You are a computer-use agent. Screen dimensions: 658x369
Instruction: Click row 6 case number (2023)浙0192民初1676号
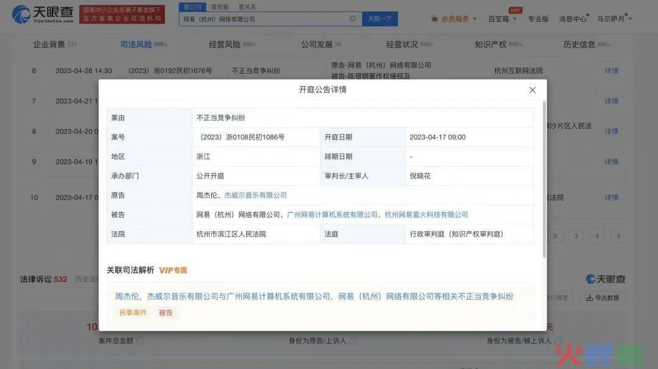tap(170, 71)
